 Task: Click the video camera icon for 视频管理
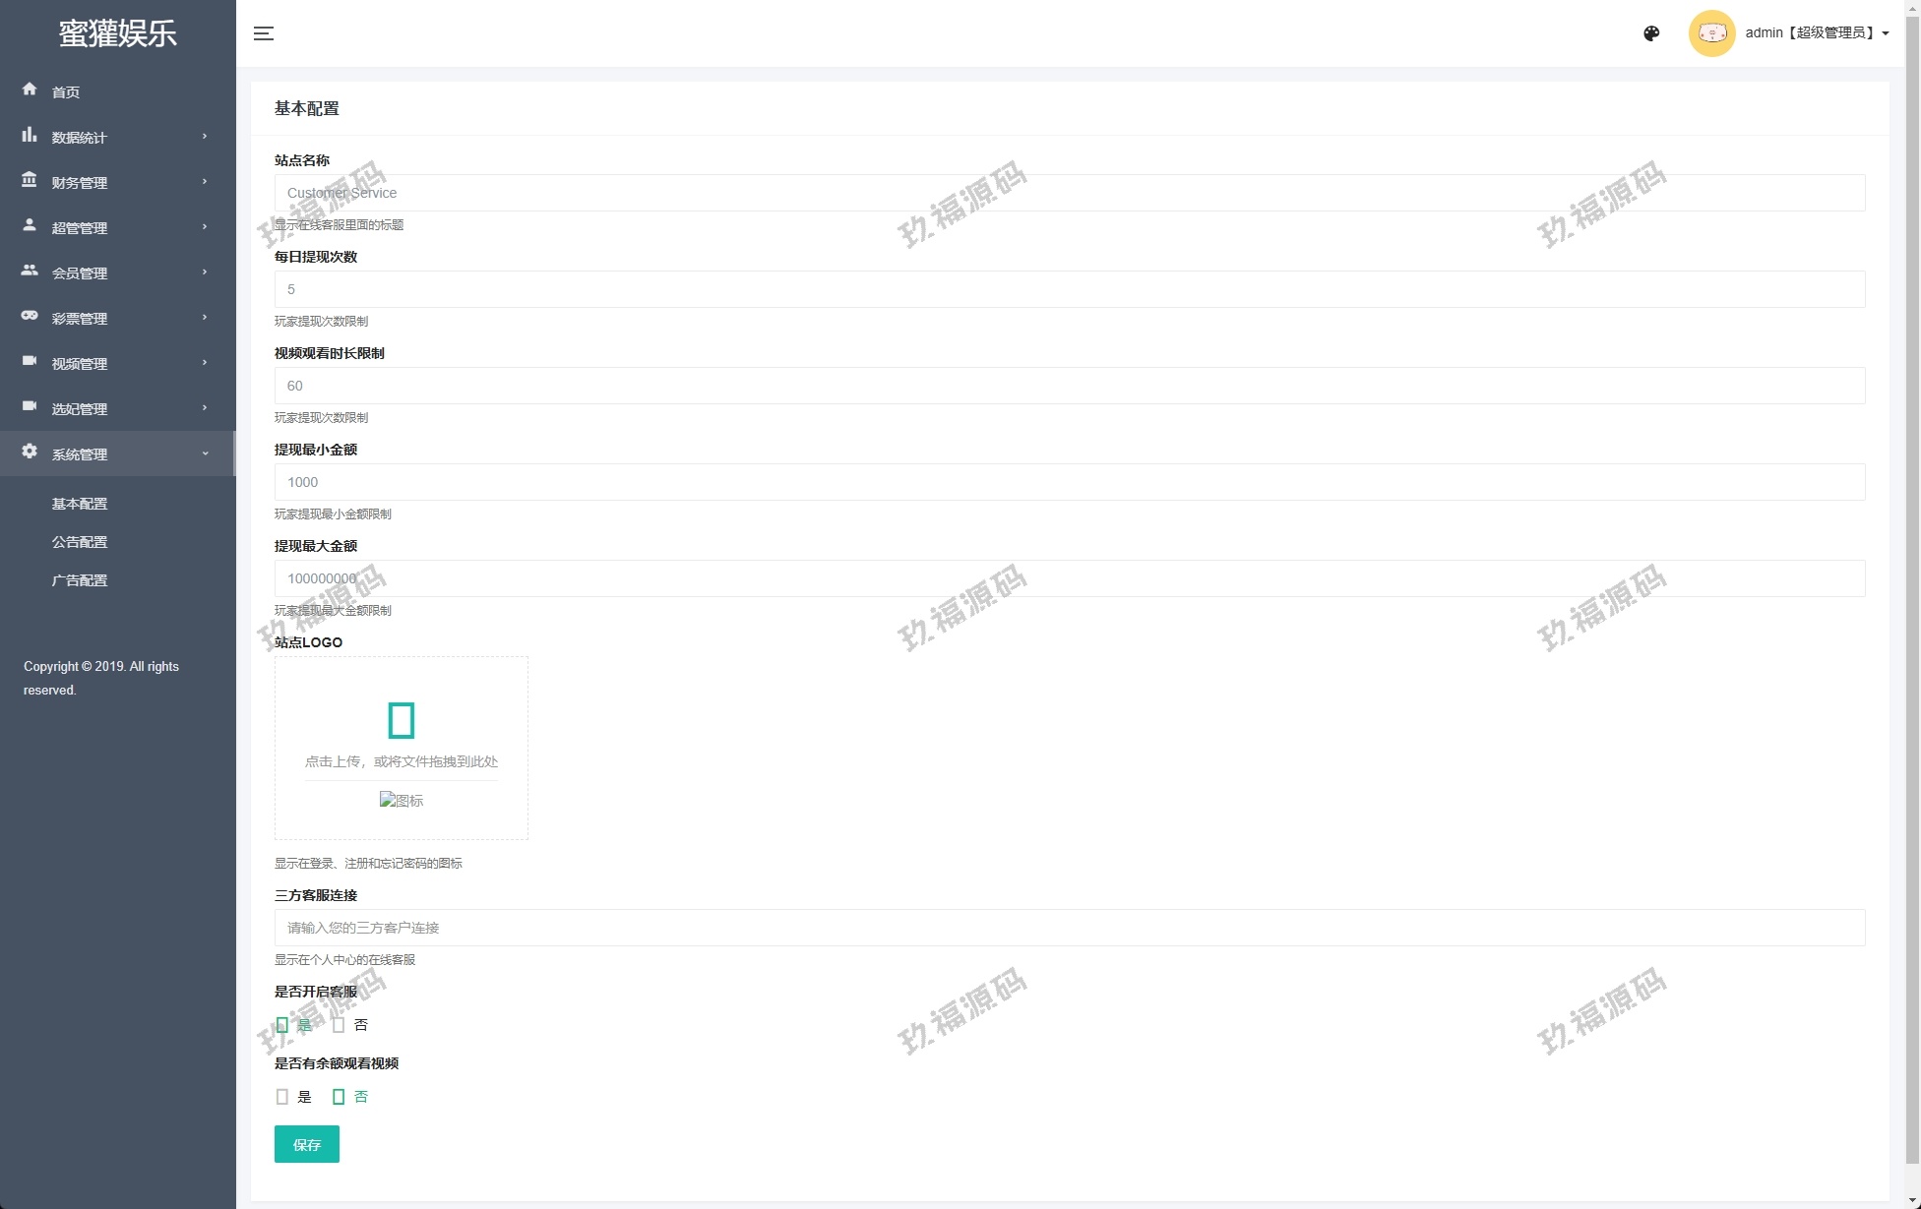click(30, 361)
